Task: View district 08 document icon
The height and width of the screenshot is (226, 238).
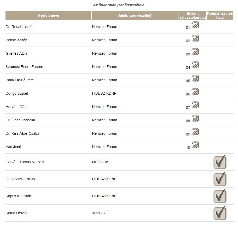Action: pyautogui.click(x=195, y=118)
